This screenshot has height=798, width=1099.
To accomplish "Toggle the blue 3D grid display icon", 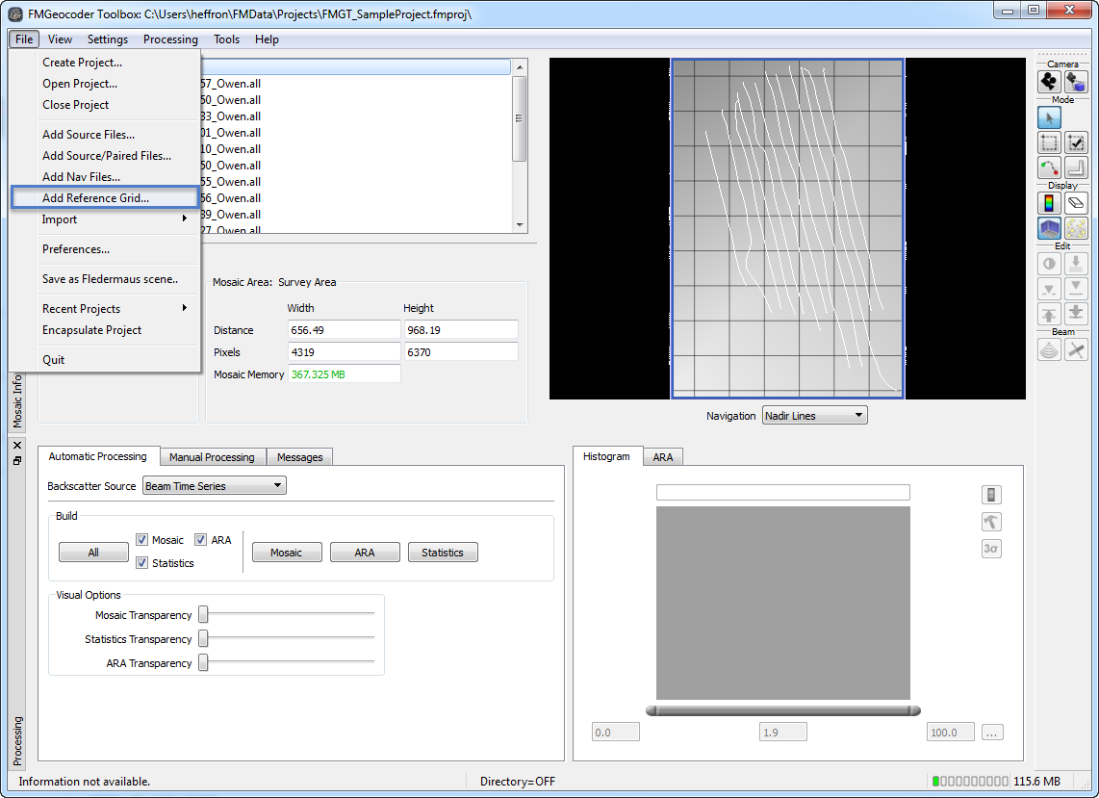I will [1049, 228].
